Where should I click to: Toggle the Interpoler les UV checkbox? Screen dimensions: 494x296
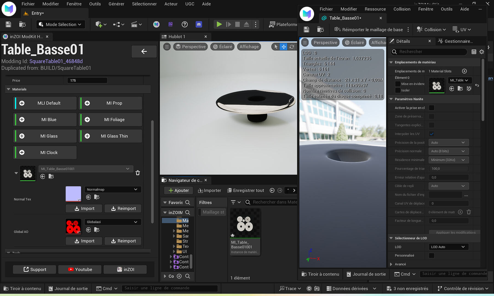pos(432,134)
